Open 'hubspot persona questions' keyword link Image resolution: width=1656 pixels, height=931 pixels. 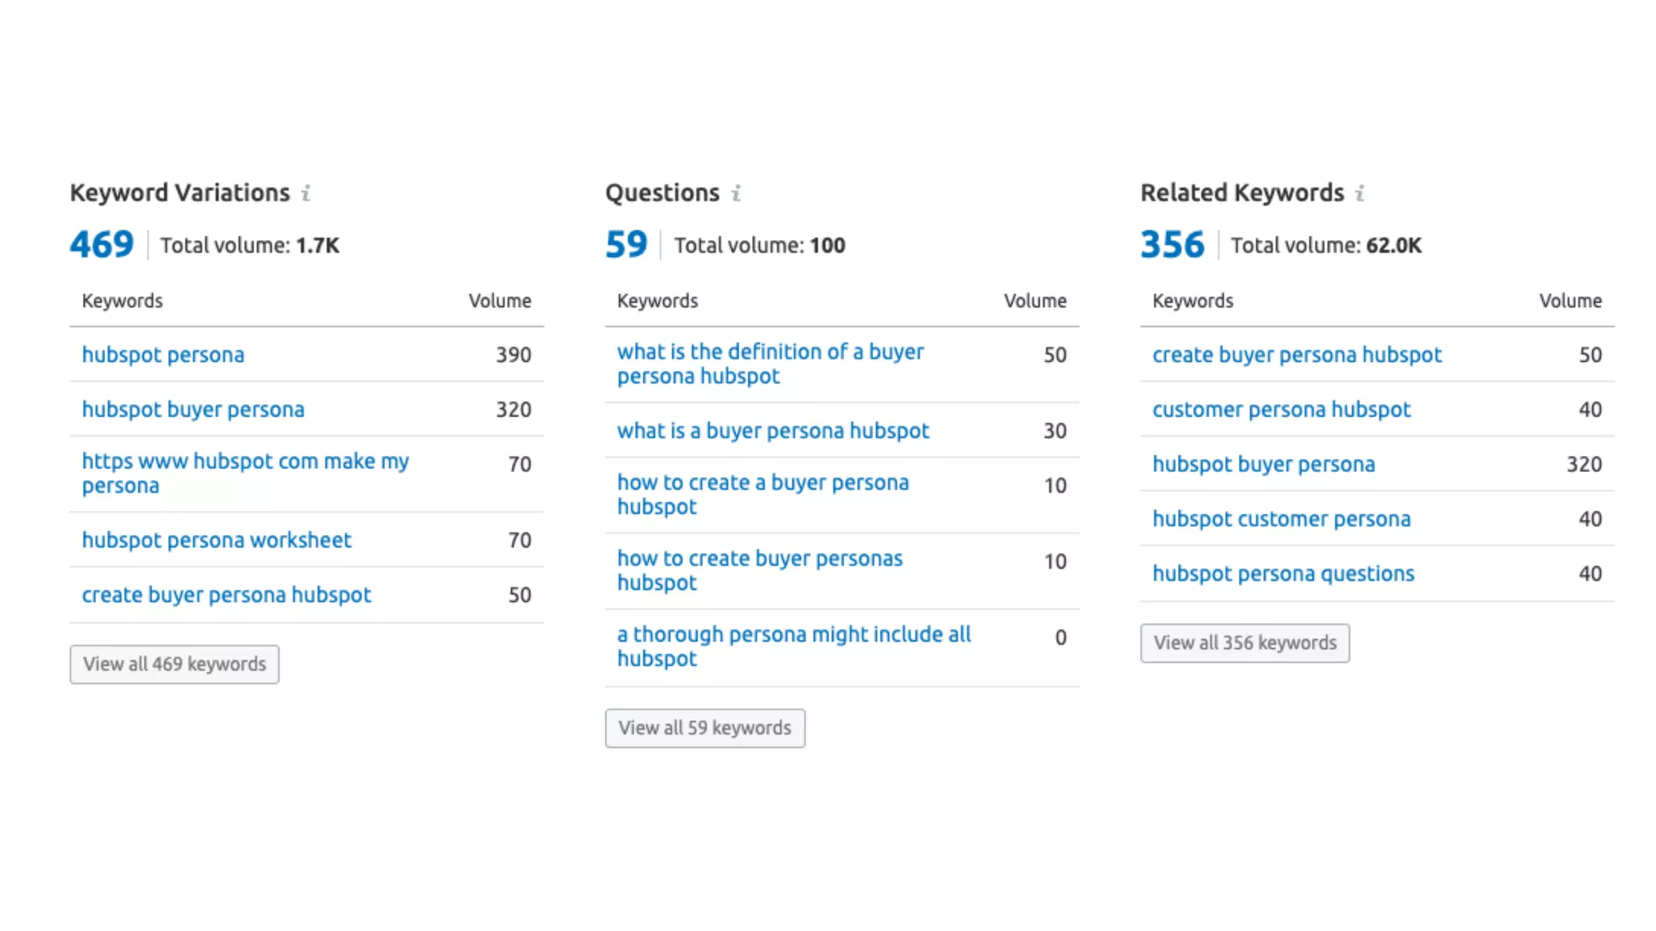pyautogui.click(x=1283, y=574)
